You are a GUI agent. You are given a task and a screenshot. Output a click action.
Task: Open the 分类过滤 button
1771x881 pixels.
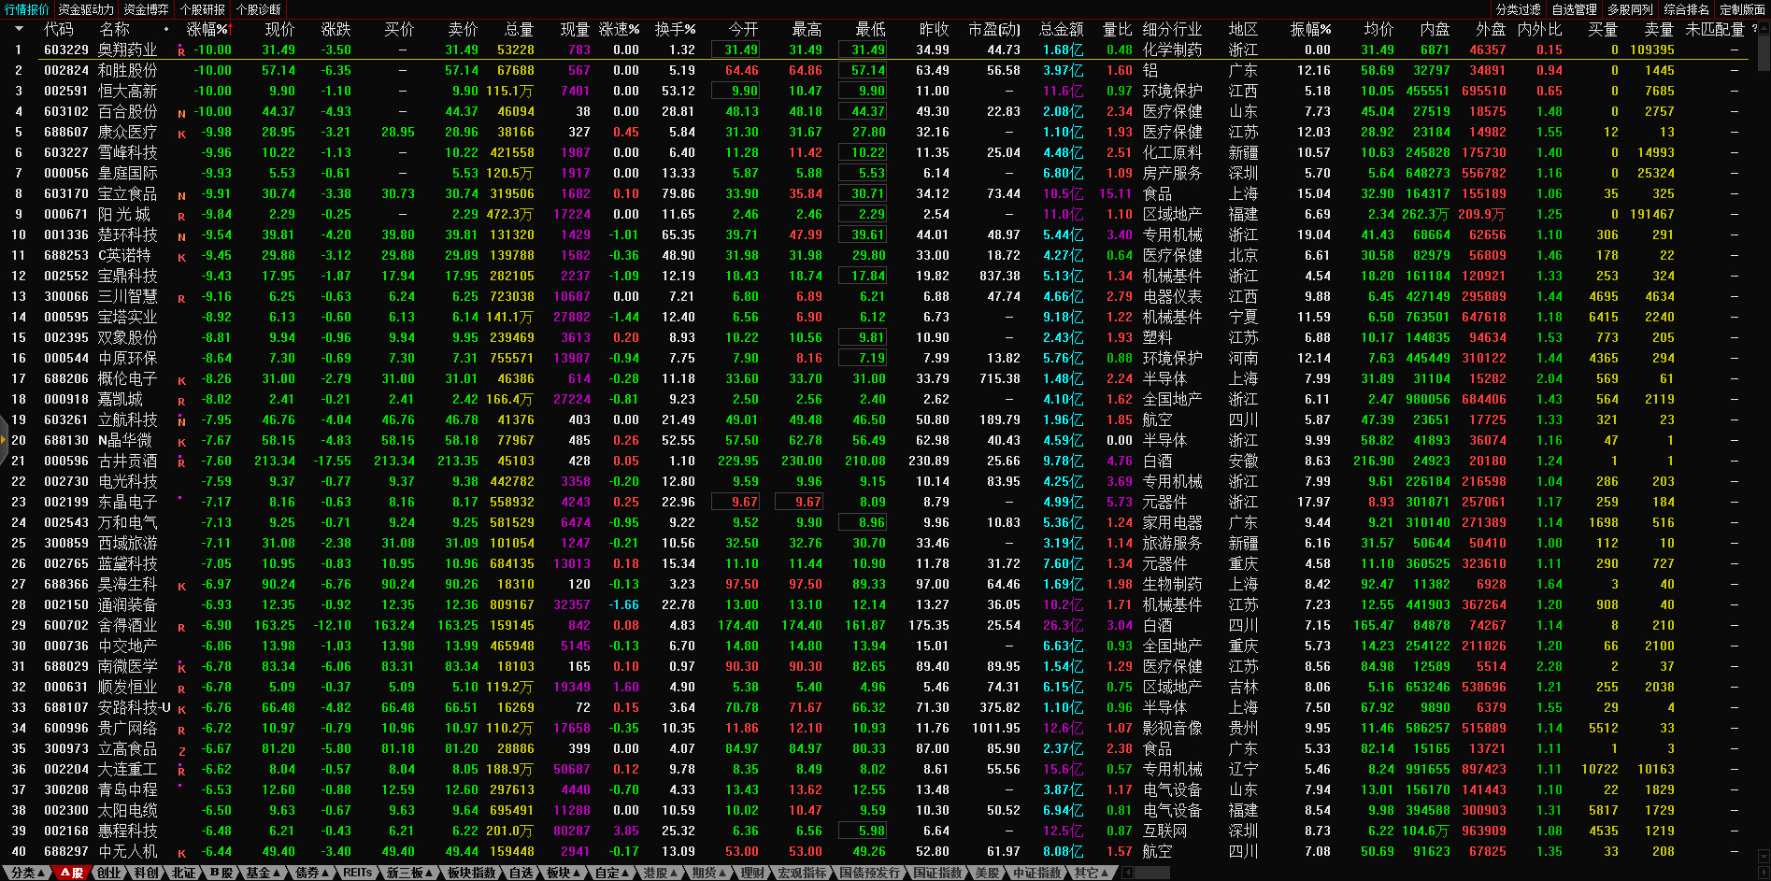1518,9
